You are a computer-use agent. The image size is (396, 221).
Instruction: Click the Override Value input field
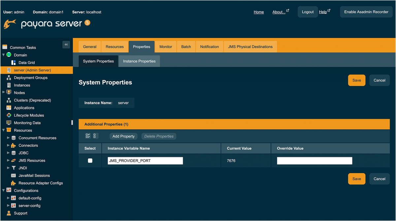point(314,160)
